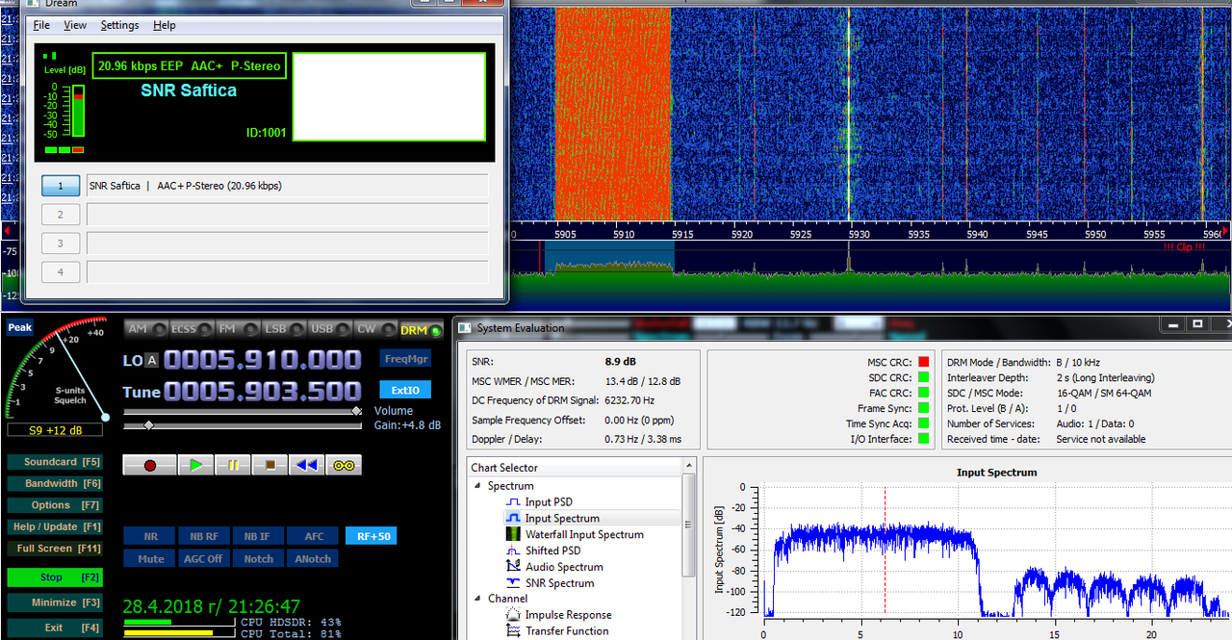The width and height of the screenshot is (1232, 640).
Task: Adjust the Volume slider handle
Action: (356, 411)
